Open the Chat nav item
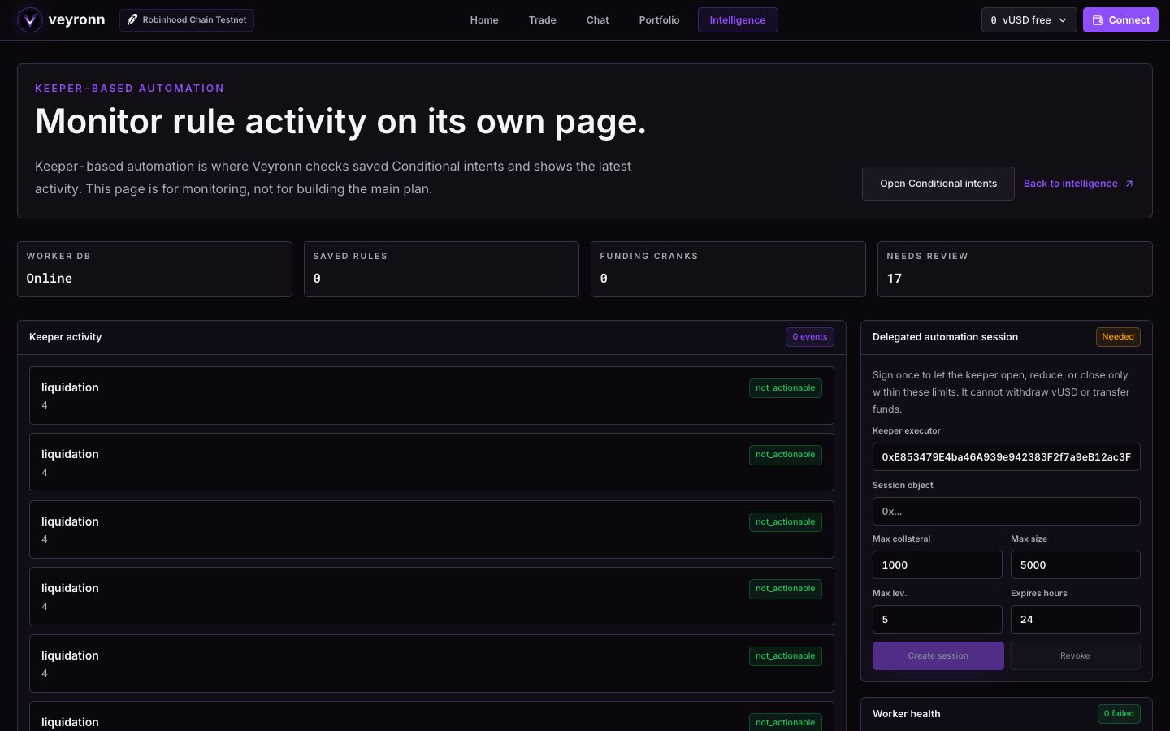 point(598,20)
